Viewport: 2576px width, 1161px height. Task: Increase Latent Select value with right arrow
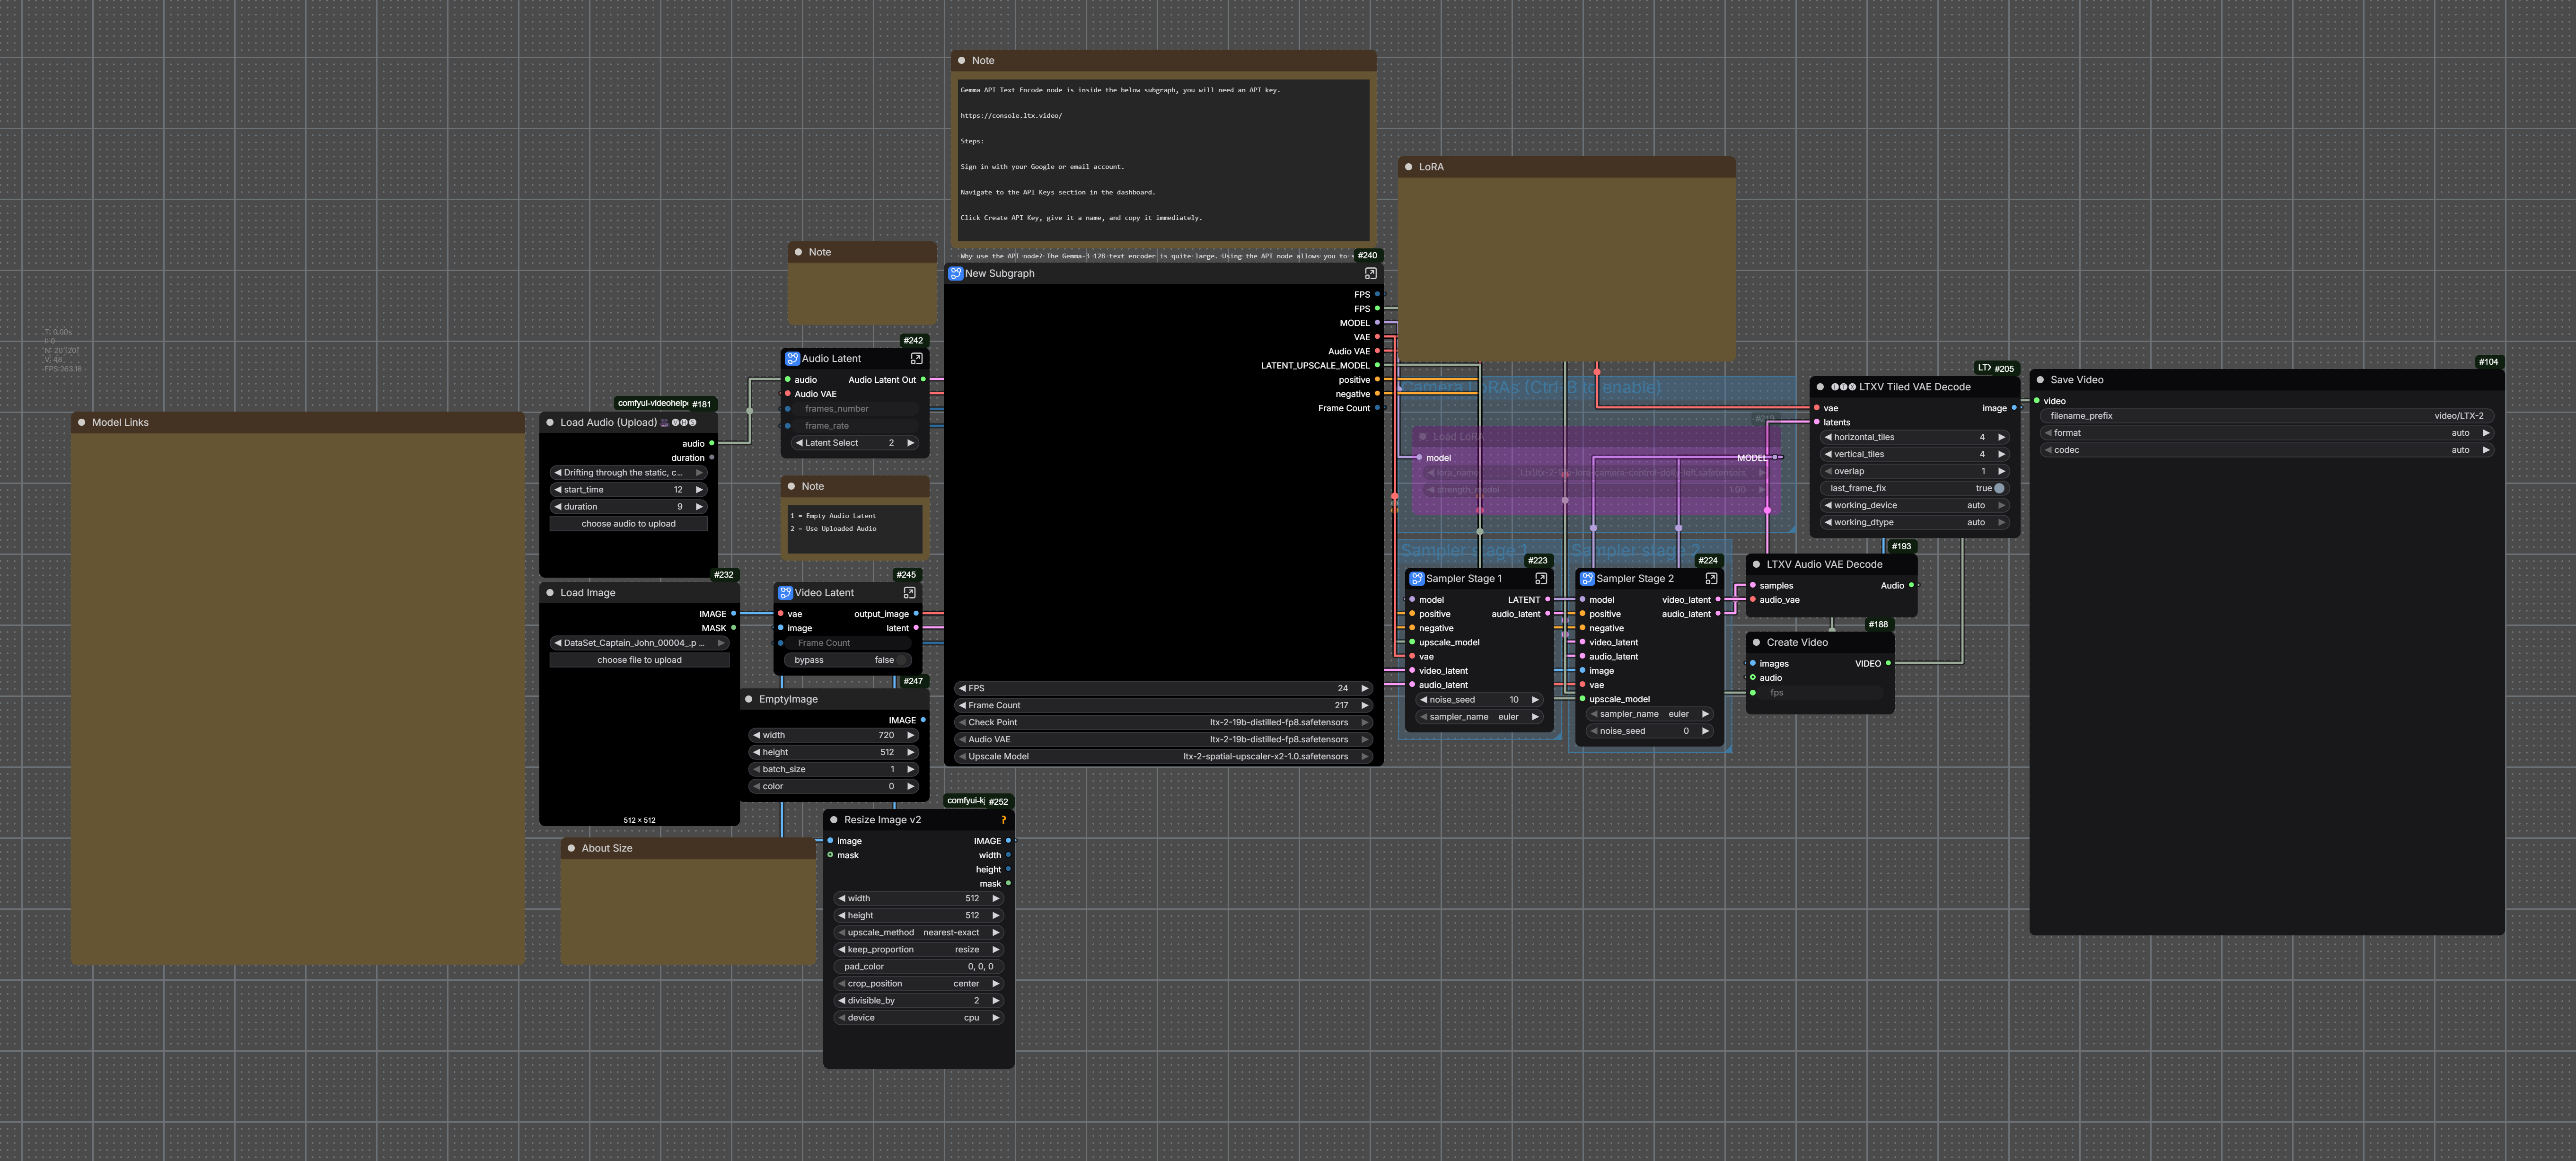coord(910,443)
